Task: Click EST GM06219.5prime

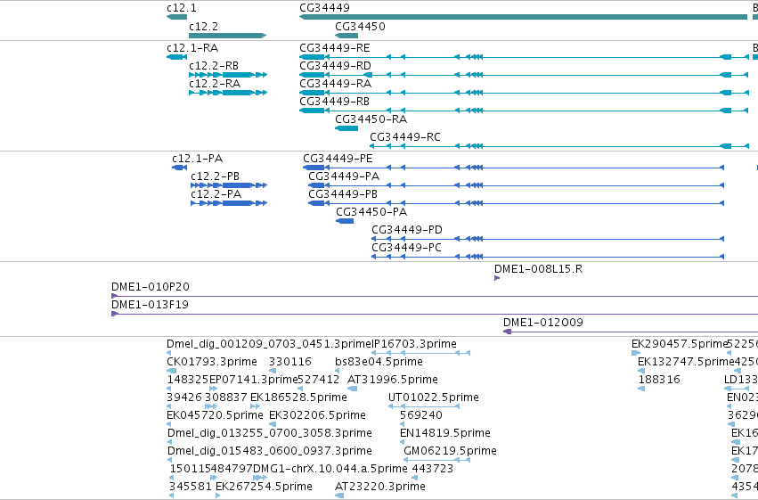Action: click(437, 460)
